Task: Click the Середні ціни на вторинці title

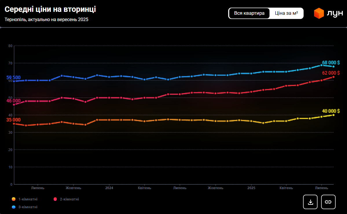Action: (50, 10)
